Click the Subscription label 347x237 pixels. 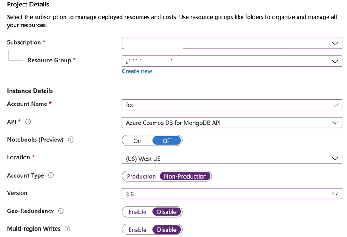(x=24, y=42)
